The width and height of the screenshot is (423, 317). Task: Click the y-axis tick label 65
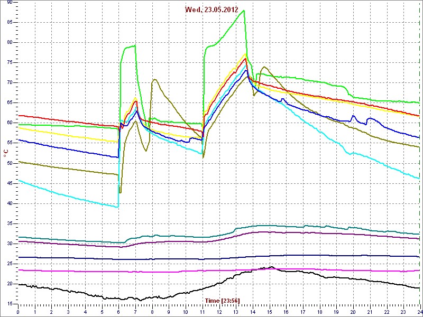[x=9, y=103]
